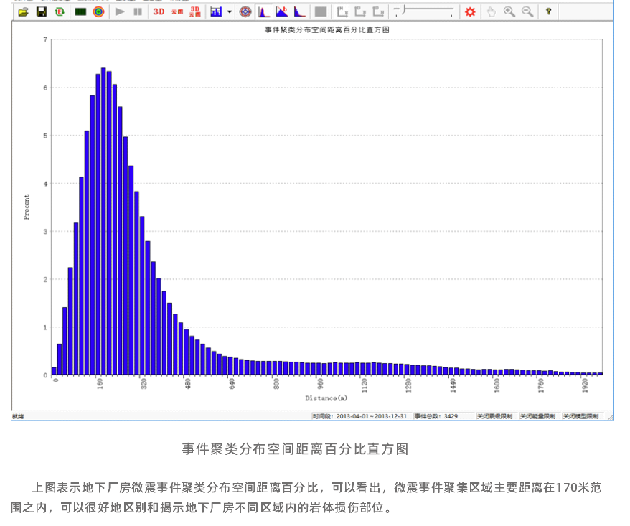This screenshot has height=526, width=630.
Task: Expand the chart type dropdown arrow
Action: (x=230, y=12)
